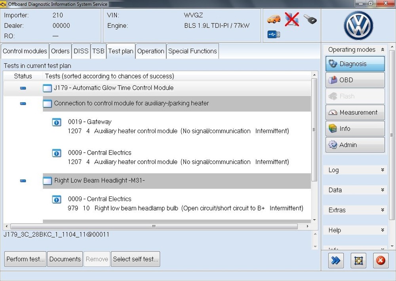Click document icon beside auxiliary heater connection

47,104
